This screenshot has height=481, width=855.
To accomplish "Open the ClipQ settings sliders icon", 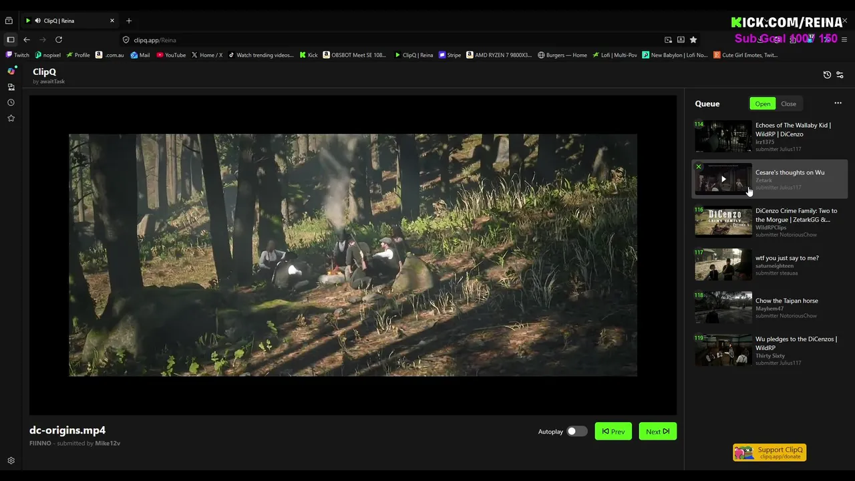I will (840, 75).
